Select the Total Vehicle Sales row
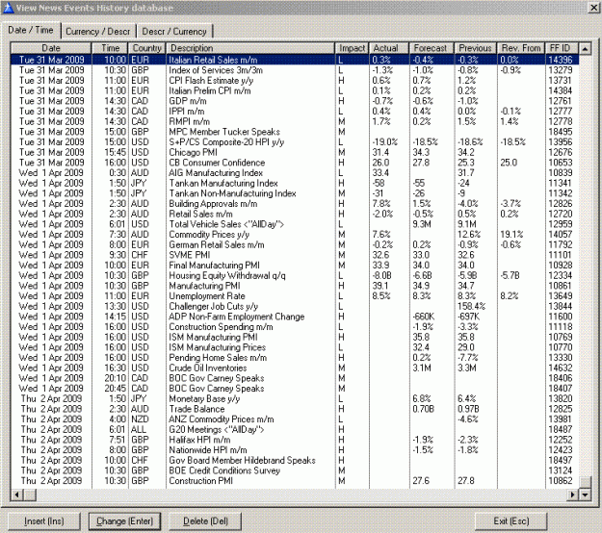 [x=295, y=224]
